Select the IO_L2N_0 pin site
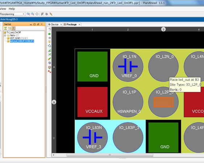The height and width of the screenshot is (163, 204). point(163,67)
